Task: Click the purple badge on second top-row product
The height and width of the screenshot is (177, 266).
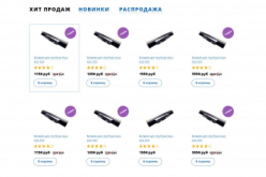Action: coord(123,33)
